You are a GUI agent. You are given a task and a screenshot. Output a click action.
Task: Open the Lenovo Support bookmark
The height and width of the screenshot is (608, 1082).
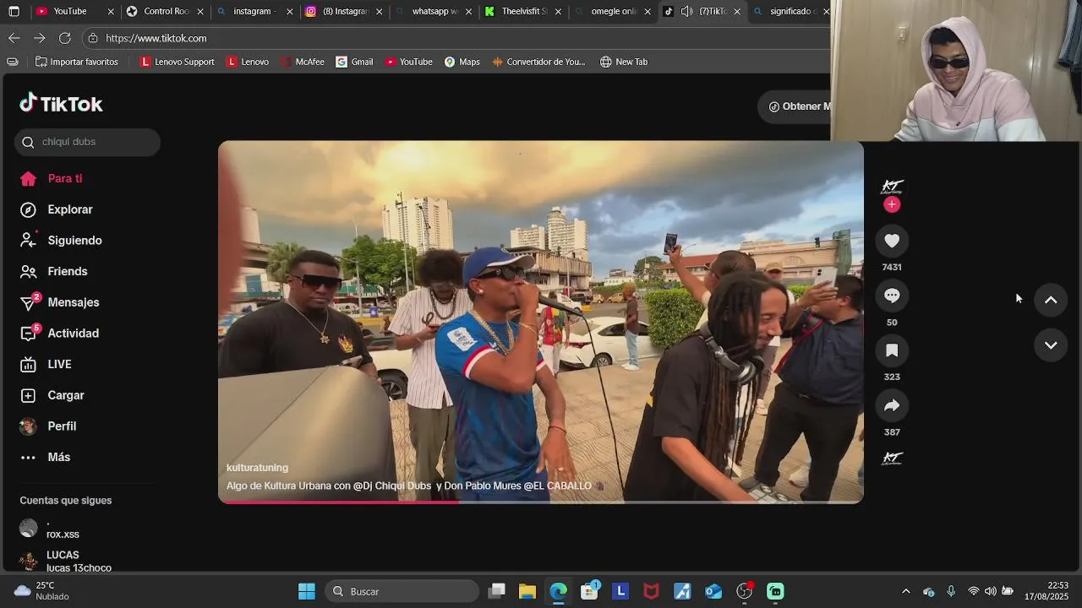click(x=178, y=62)
